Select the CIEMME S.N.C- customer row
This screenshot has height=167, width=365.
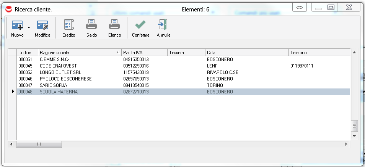tap(54, 59)
